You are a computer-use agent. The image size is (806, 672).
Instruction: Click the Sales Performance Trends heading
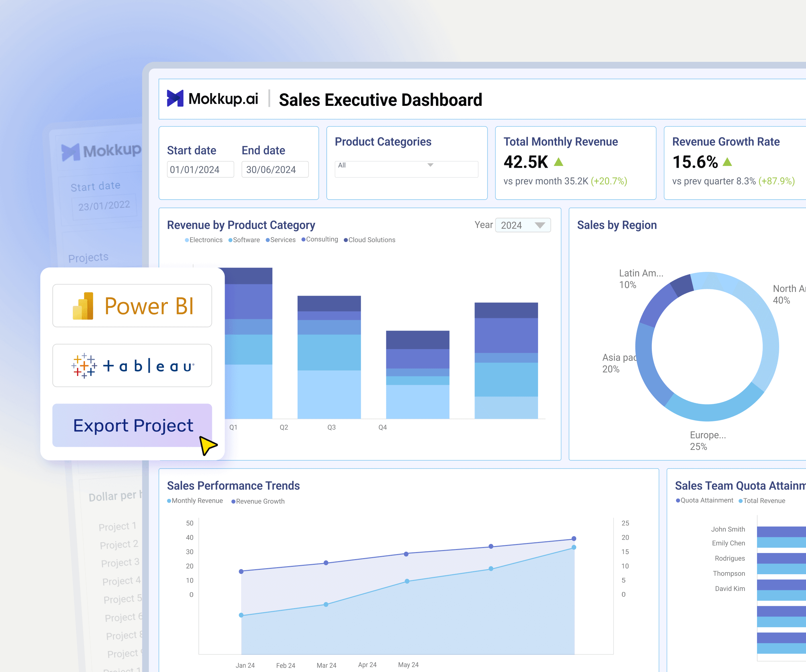233,486
